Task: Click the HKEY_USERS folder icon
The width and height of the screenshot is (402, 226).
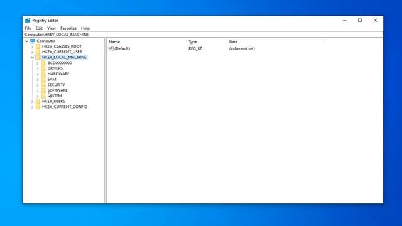Action: coord(38,101)
